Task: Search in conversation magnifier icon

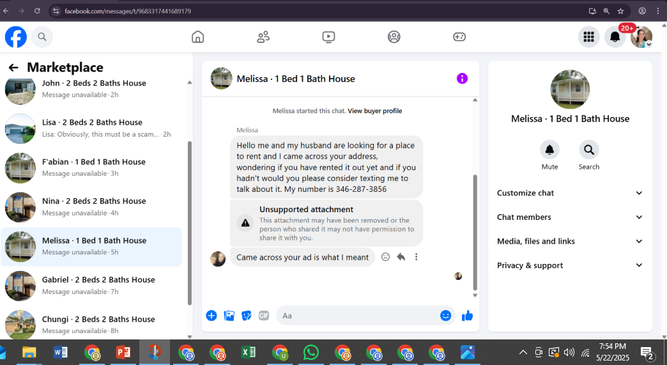Action: (x=588, y=150)
